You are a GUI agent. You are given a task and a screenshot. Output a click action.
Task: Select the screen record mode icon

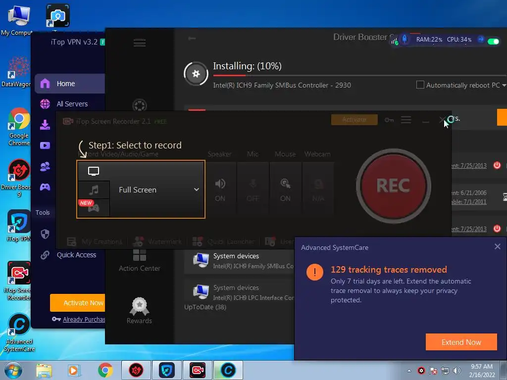click(x=94, y=171)
